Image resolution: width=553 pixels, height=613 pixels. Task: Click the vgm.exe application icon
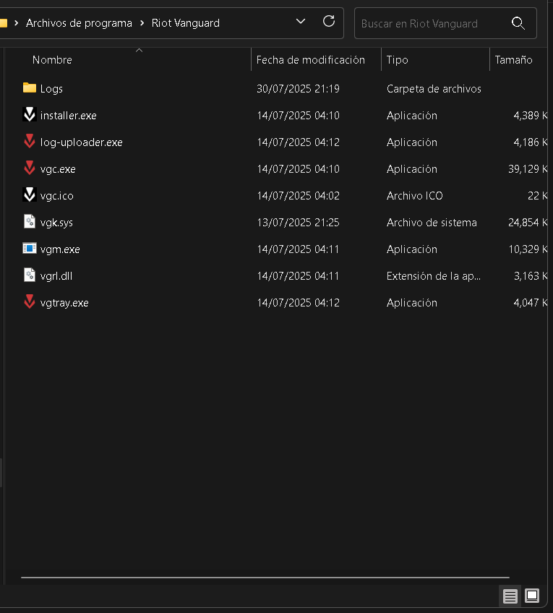30,248
